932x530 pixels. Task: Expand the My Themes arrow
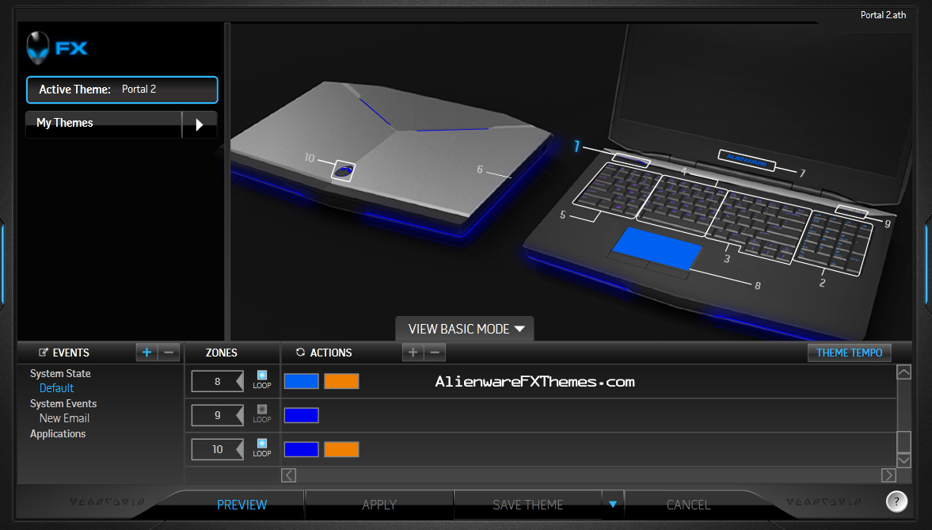pyautogui.click(x=200, y=124)
